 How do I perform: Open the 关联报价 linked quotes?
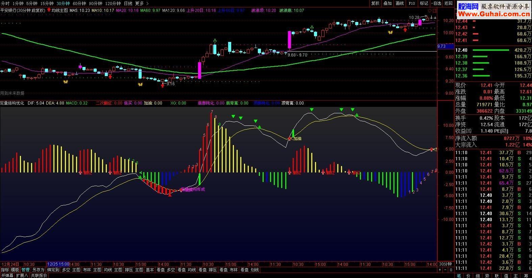pos(39,276)
